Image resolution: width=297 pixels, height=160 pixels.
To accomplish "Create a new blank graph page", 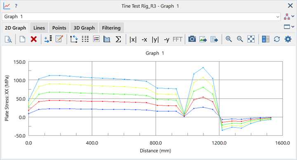I will (22, 39).
